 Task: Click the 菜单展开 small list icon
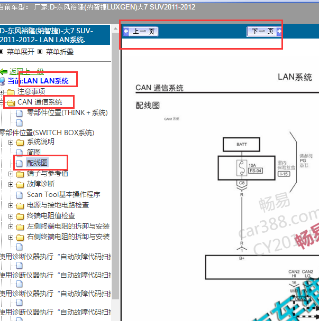click(2, 52)
